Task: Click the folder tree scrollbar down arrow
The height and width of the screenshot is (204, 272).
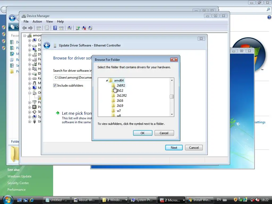Action: (172, 114)
